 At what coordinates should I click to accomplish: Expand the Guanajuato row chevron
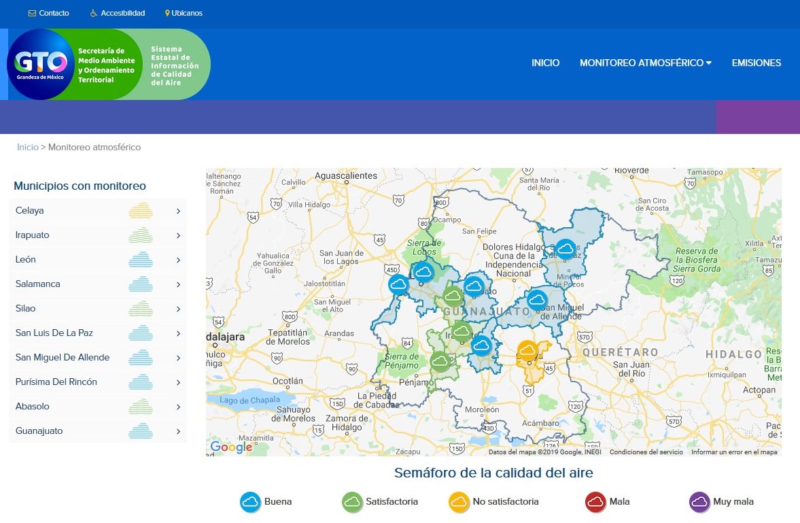178,432
